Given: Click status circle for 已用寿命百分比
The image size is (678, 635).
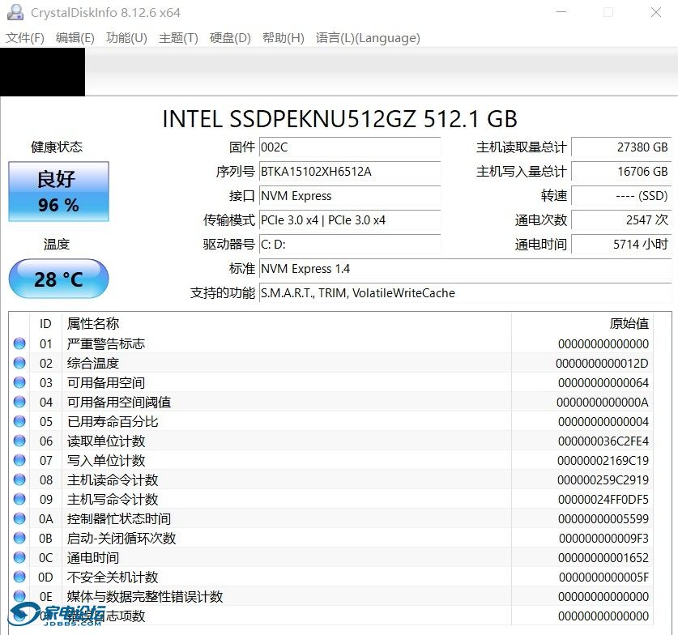Looking at the screenshot, I should pos(19,421).
